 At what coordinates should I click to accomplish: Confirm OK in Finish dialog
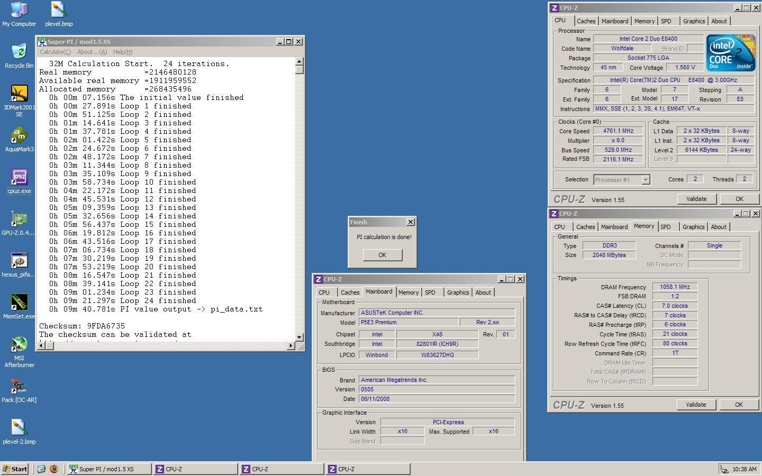click(x=382, y=255)
